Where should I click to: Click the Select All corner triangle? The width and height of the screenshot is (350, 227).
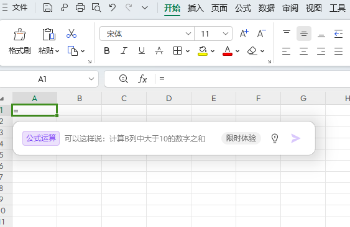point(2,99)
